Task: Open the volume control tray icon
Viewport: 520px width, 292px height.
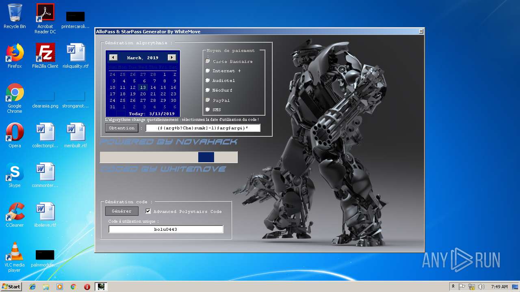Action: pos(481,287)
